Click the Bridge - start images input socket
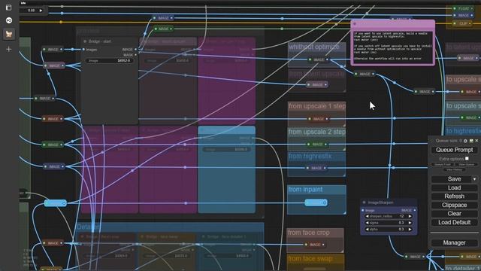This screenshot has height=271, width=481. (83, 50)
